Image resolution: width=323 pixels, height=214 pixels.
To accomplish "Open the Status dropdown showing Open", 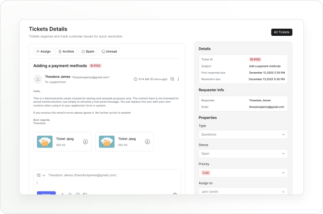I will tap(243, 154).
